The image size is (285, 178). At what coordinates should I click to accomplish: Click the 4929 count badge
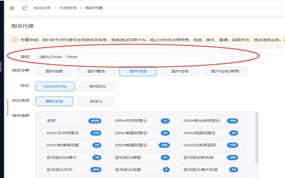[x=95, y=121]
